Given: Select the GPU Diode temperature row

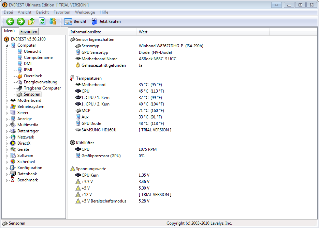Looking at the screenshot, I should 119,123.
